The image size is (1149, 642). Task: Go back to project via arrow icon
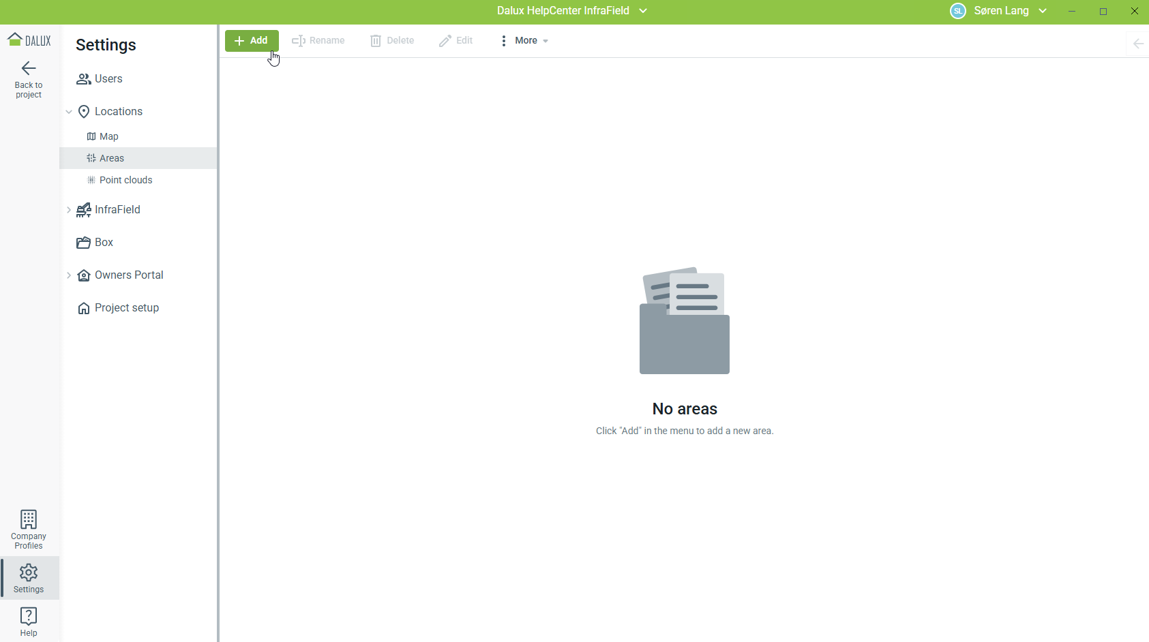pyautogui.click(x=29, y=68)
